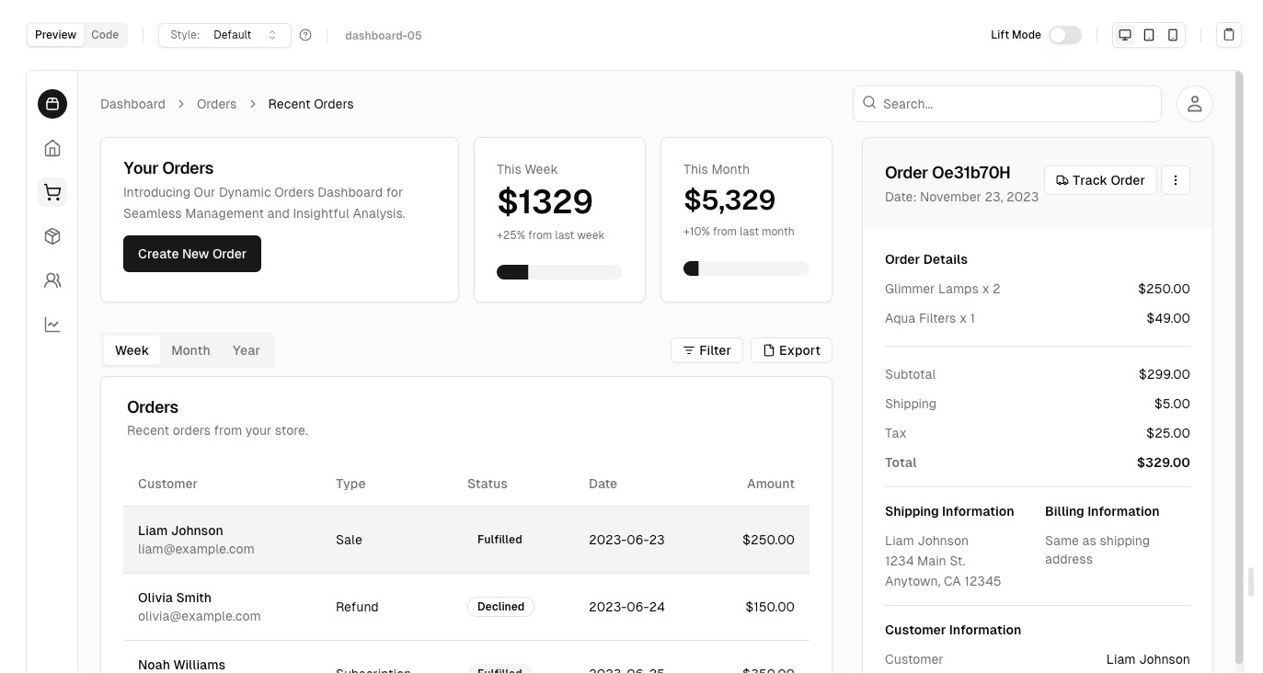The image size is (1263, 673).
Task: Click the Type column header
Action: coord(350,484)
